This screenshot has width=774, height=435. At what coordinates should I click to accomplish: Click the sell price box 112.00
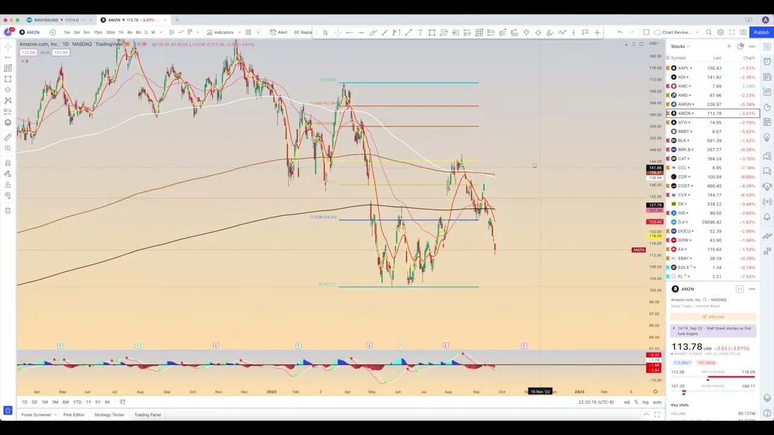point(28,53)
